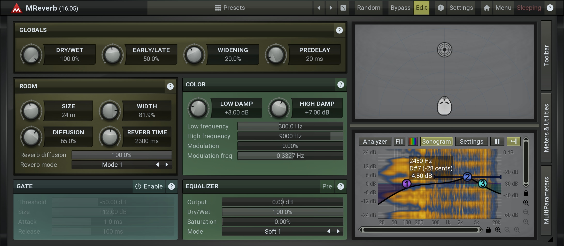Click the room Size knob

[x=31, y=111]
